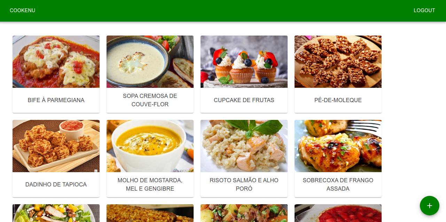The image size is (446, 222).
Task: Click the Cupcake de Frutas title text
Action: (244, 100)
